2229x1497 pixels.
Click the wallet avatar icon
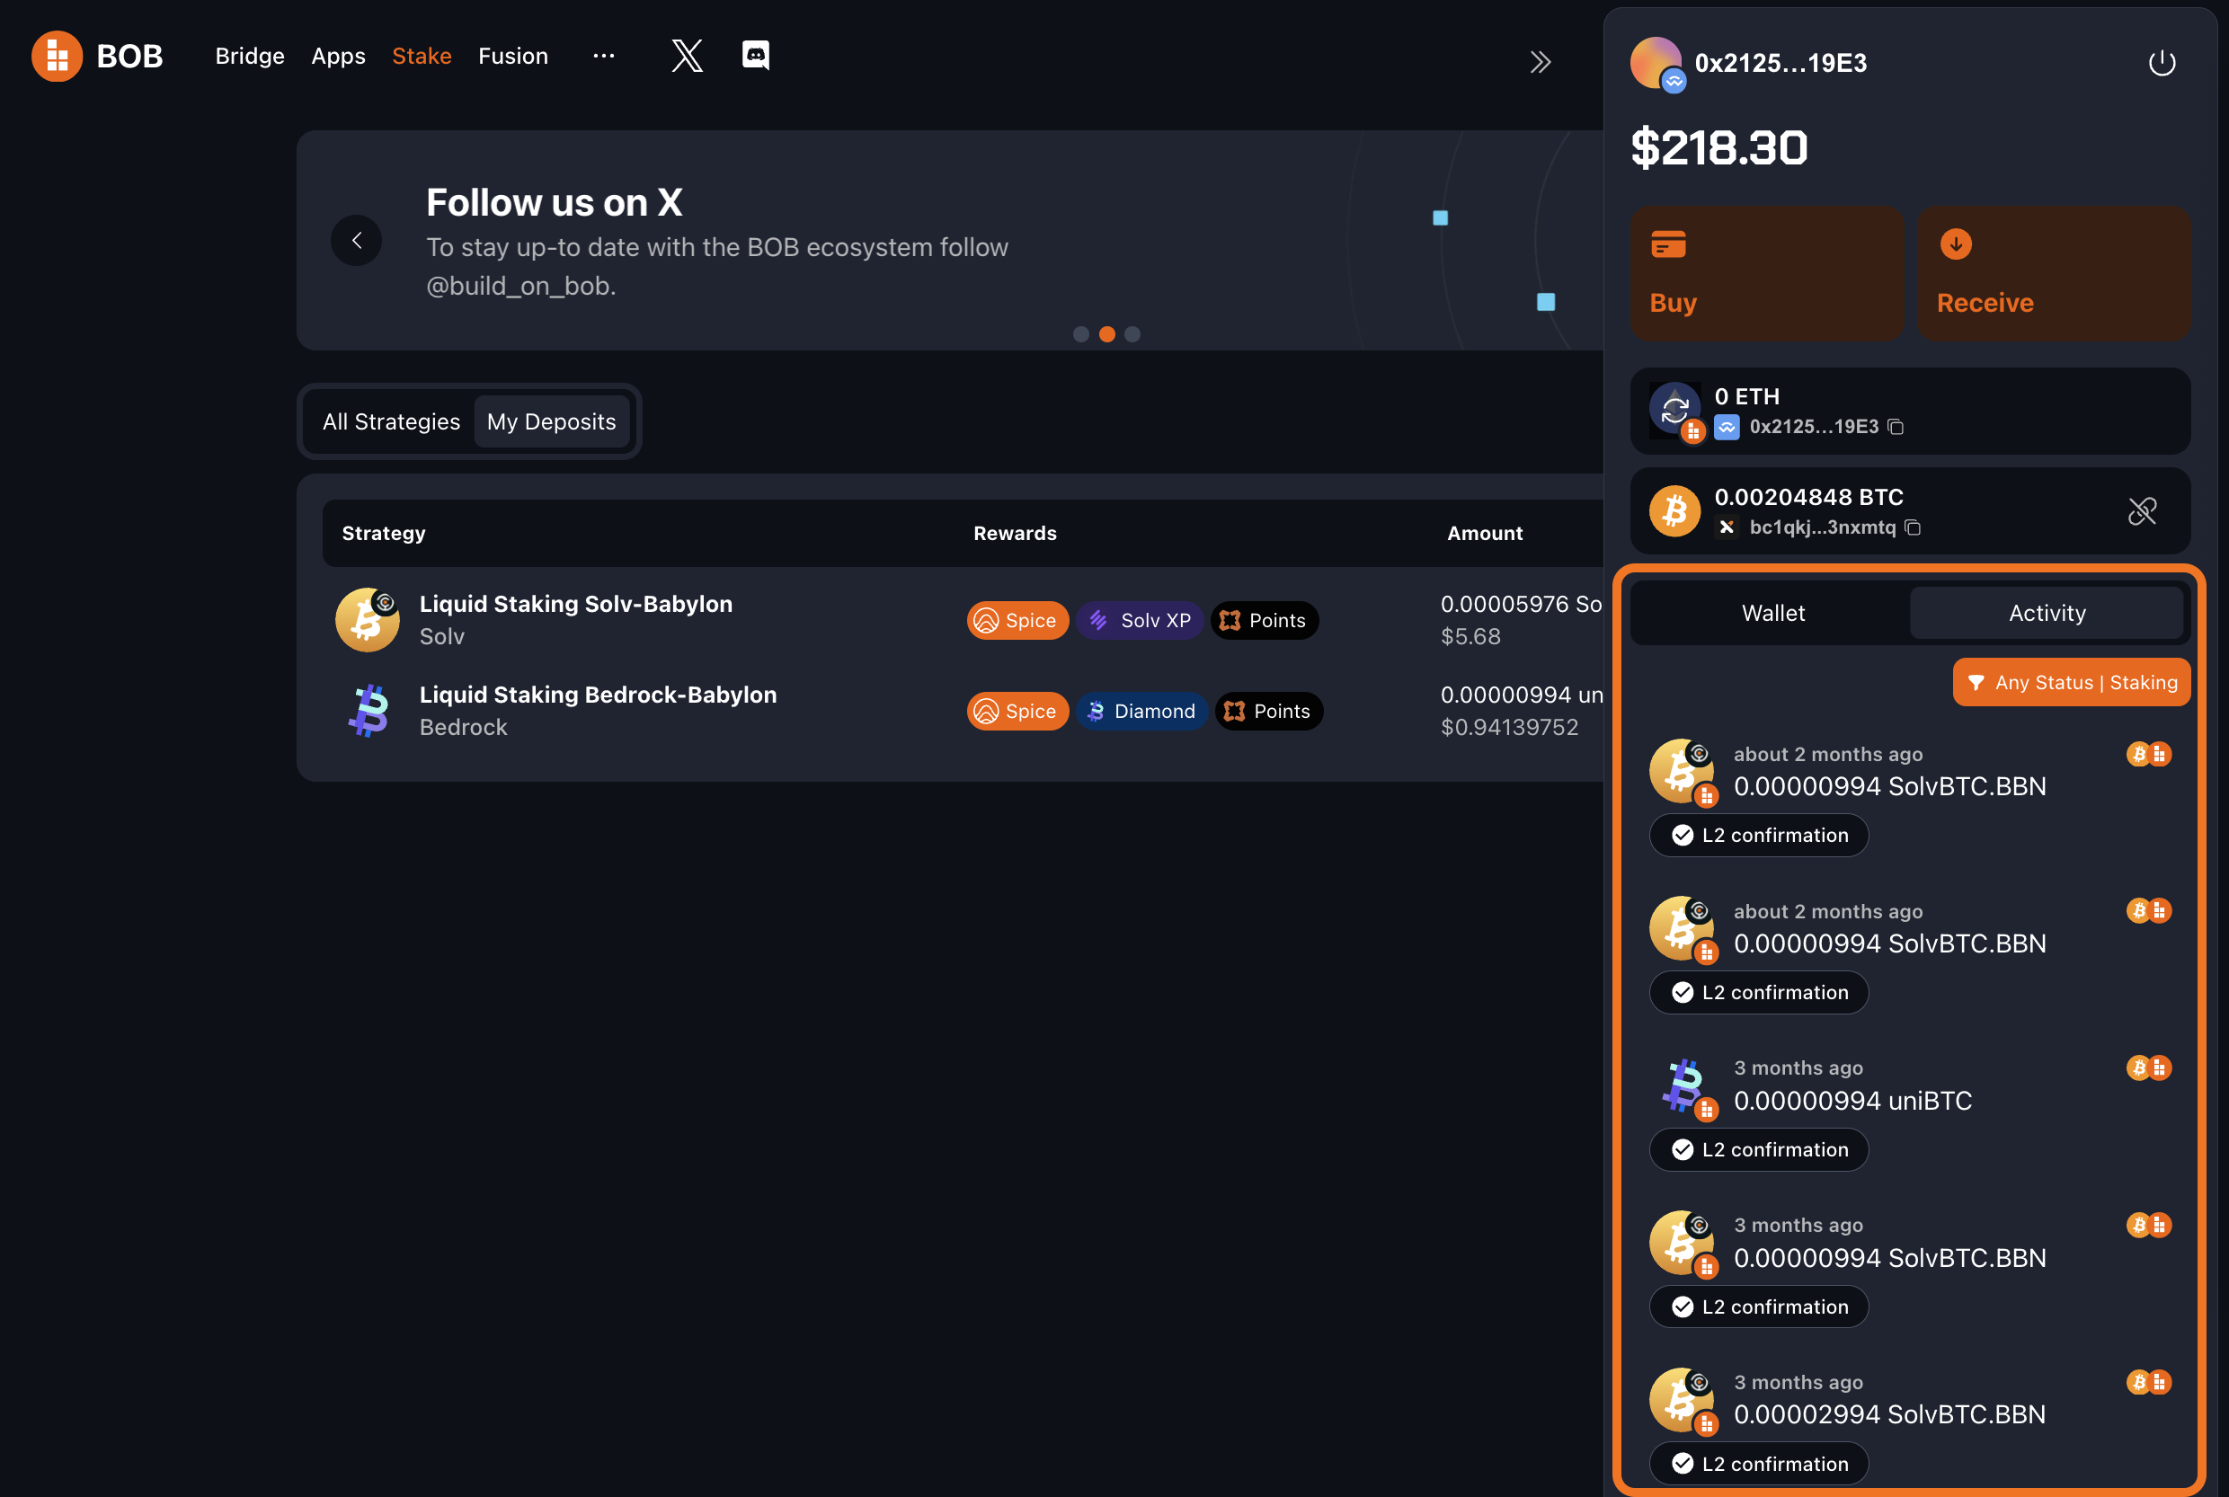[x=1657, y=63]
